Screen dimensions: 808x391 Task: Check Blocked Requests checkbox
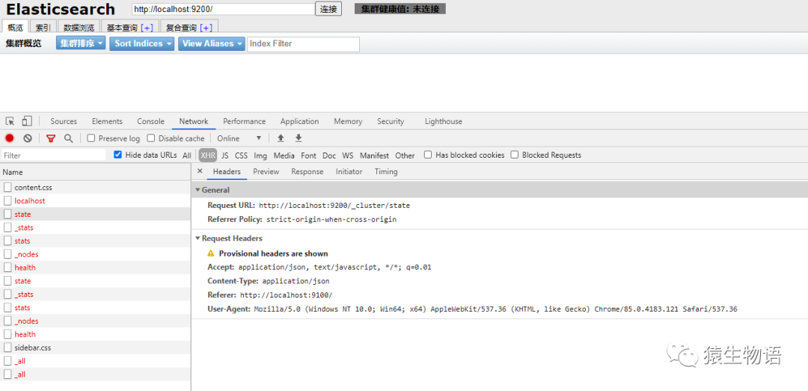(514, 155)
